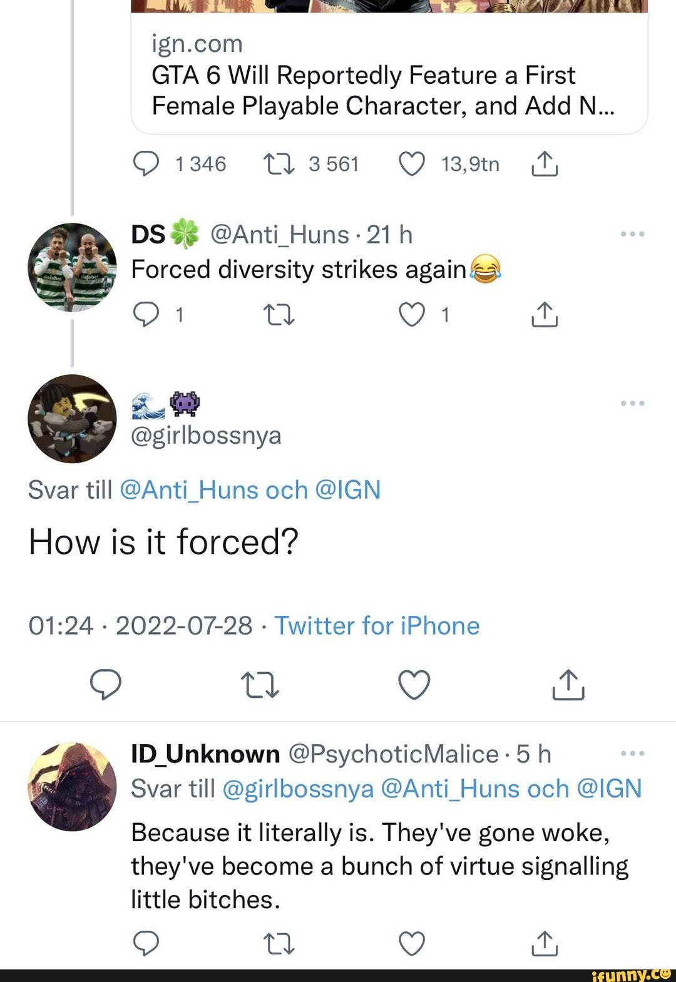Reply to the IGN GTA 6 tweet
The image size is (676, 982).
[x=146, y=164]
